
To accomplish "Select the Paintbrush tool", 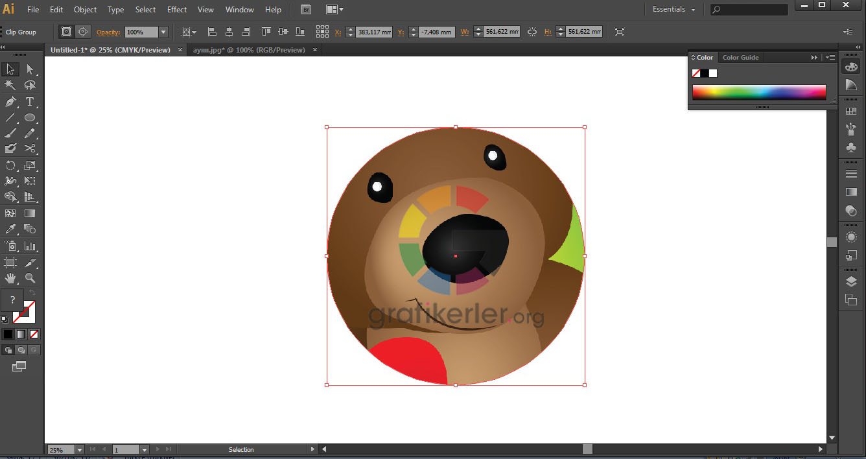I will pos(10,133).
